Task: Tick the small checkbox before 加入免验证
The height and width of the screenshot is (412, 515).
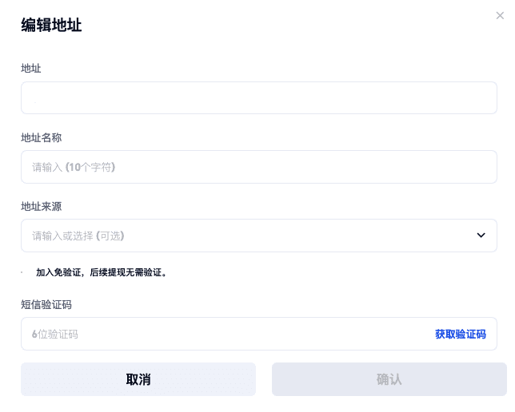Action: 23,272
